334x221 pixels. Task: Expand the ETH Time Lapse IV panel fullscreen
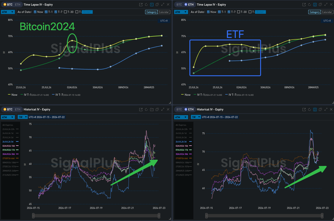(326, 5)
